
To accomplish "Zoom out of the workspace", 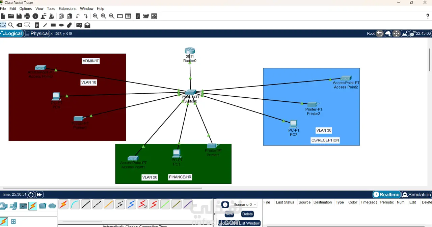I will click(x=112, y=16).
